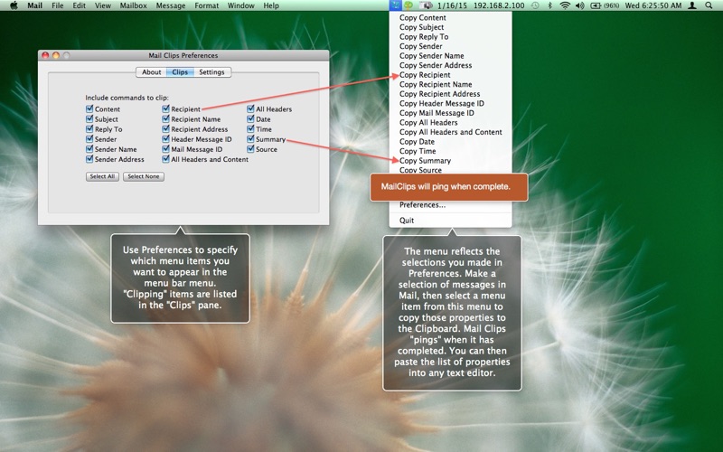Click the icon left of 1/16/15 date
The width and height of the screenshot is (723, 452).
pos(426,5)
